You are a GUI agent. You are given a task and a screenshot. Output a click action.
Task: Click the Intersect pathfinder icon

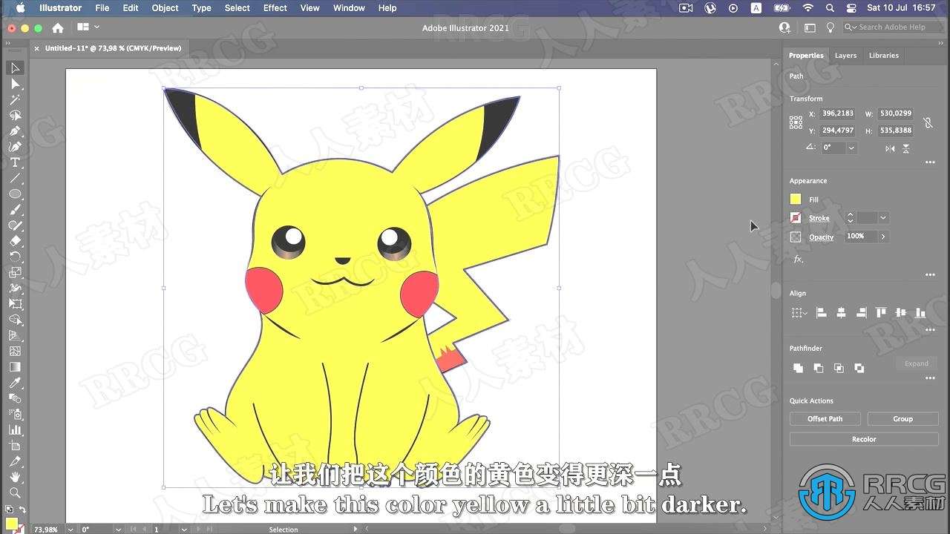[839, 368]
